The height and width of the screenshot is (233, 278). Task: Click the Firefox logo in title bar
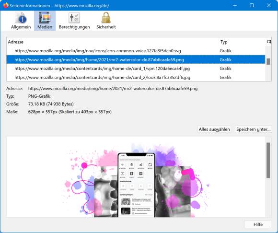tap(5, 5)
